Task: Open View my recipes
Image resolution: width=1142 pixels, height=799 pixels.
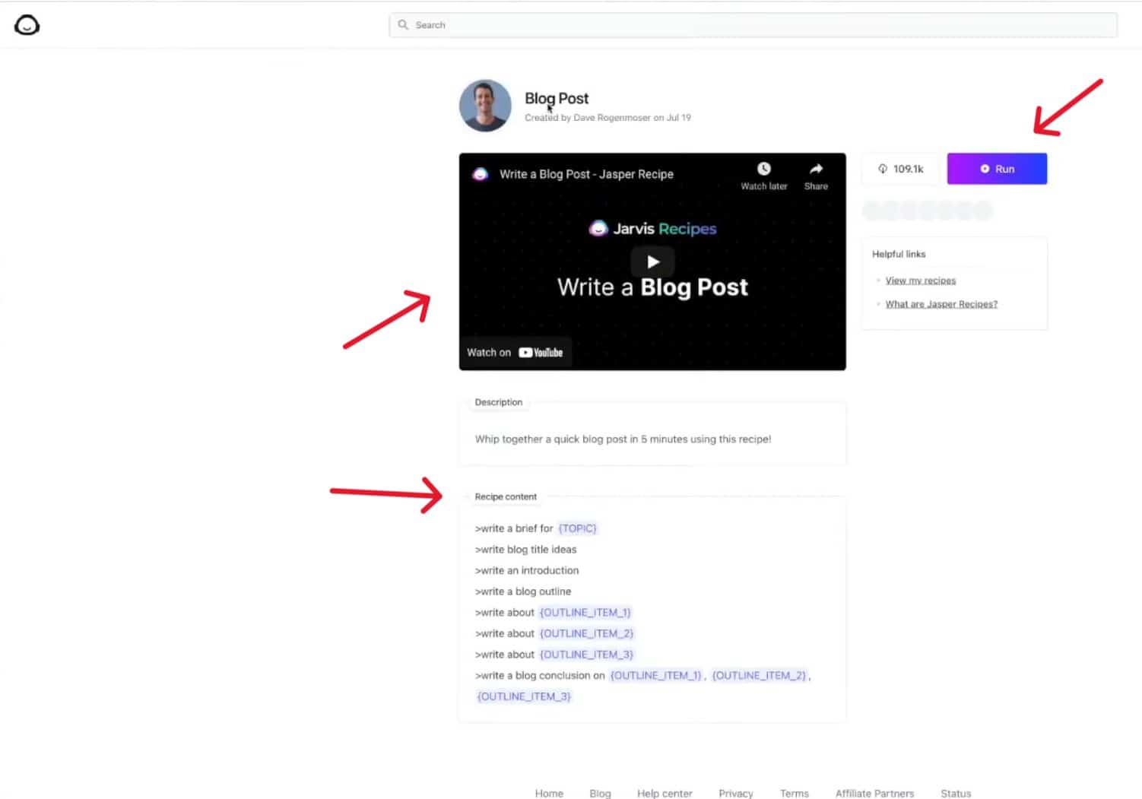Action: pyautogui.click(x=920, y=280)
